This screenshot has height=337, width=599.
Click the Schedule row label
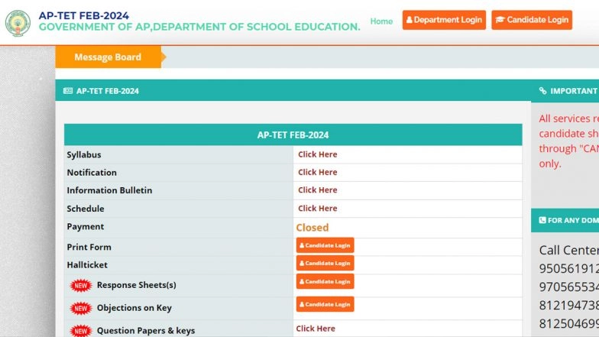pyautogui.click(x=86, y=209)
